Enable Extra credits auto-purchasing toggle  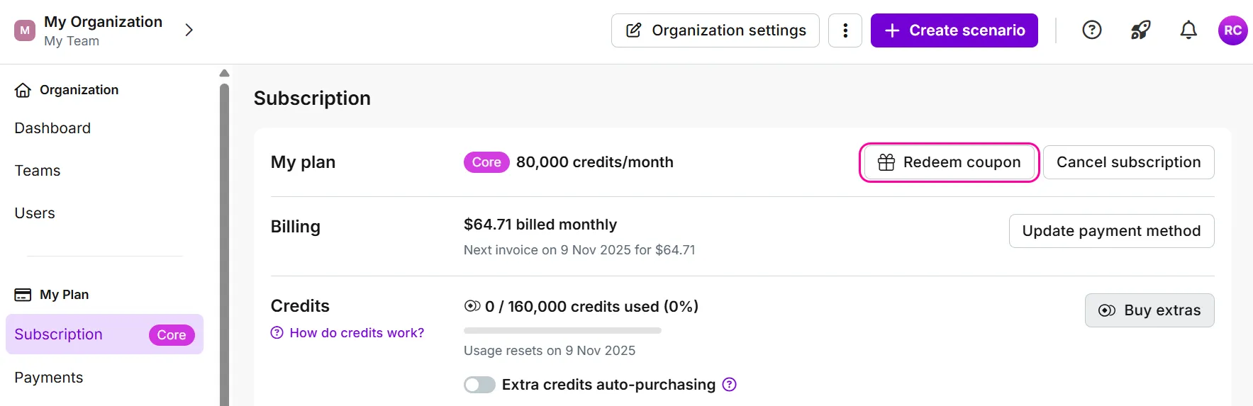click(x=479, y=385)
